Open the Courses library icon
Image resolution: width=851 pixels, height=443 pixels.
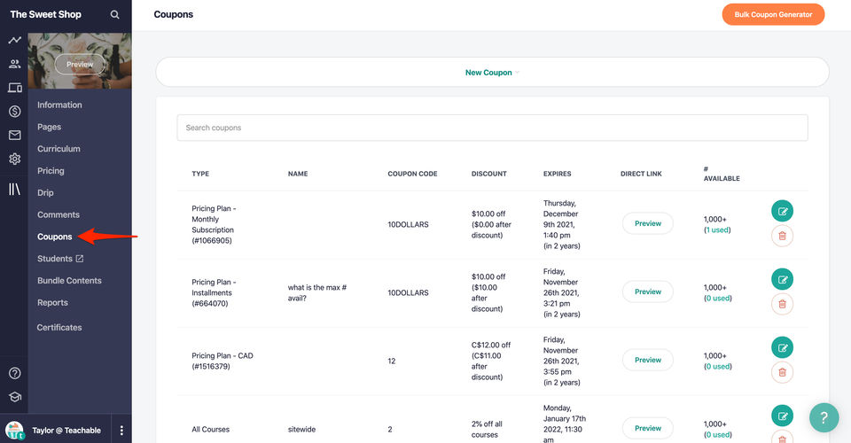tap(14, 189)
